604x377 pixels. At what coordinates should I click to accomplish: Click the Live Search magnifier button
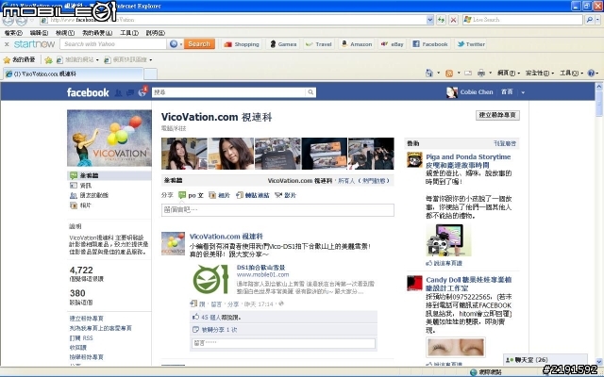coord(589,20)
